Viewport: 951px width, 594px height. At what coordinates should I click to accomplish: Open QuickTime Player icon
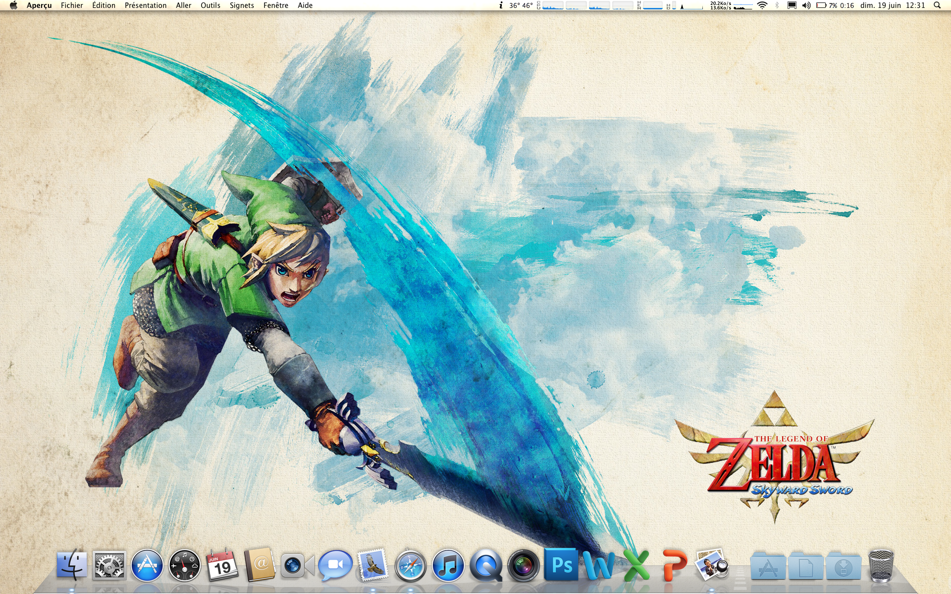point(486,565)
